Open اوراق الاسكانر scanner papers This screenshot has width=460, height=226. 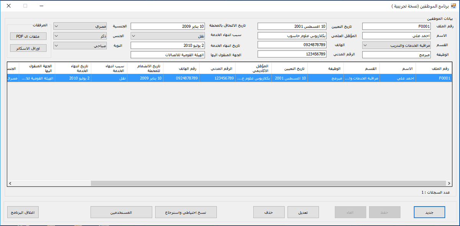pos(28,48)
